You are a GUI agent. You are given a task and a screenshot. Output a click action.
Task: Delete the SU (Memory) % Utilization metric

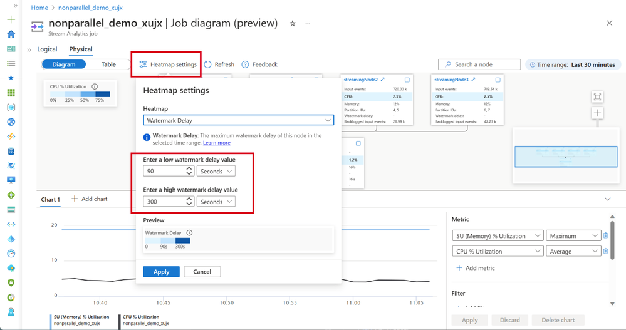pos(606,235)
